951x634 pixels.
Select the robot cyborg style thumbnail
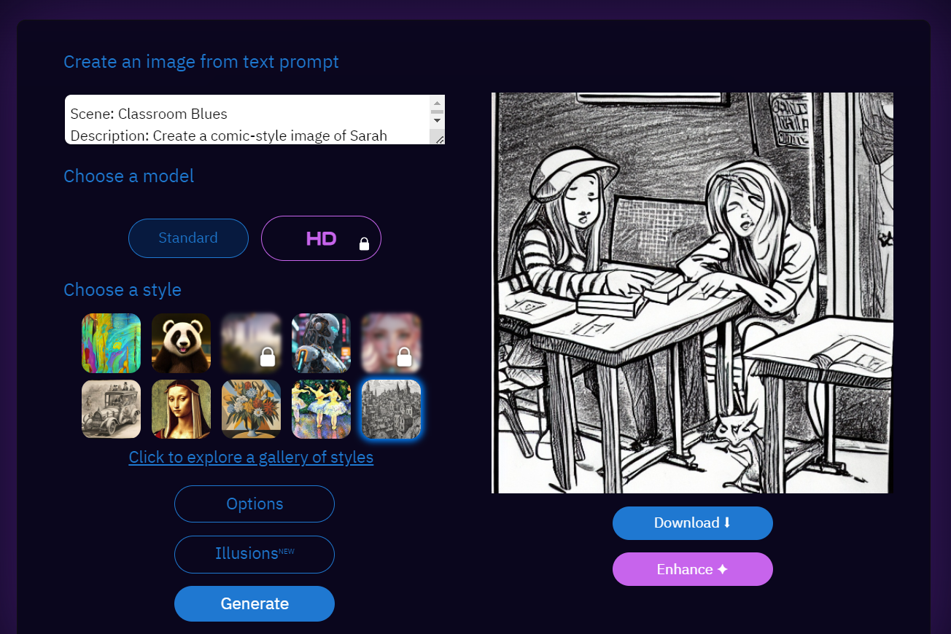point(321,343)
